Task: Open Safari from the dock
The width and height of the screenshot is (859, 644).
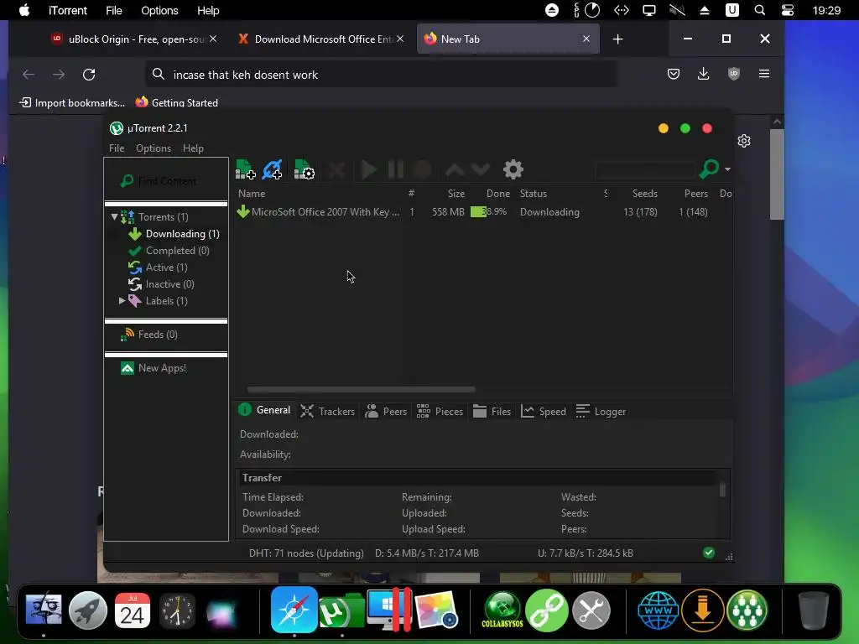Action: 294,610
